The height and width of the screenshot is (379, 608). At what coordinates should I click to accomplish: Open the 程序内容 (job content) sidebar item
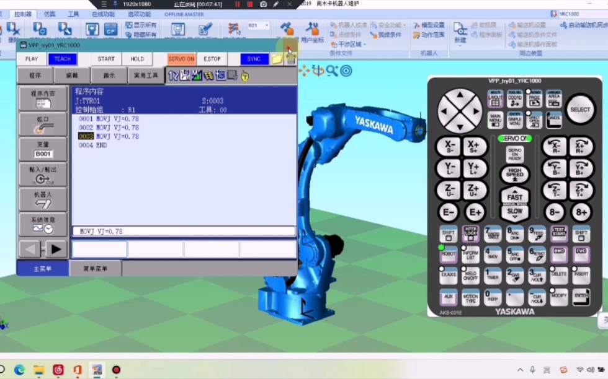coord(43,98)
